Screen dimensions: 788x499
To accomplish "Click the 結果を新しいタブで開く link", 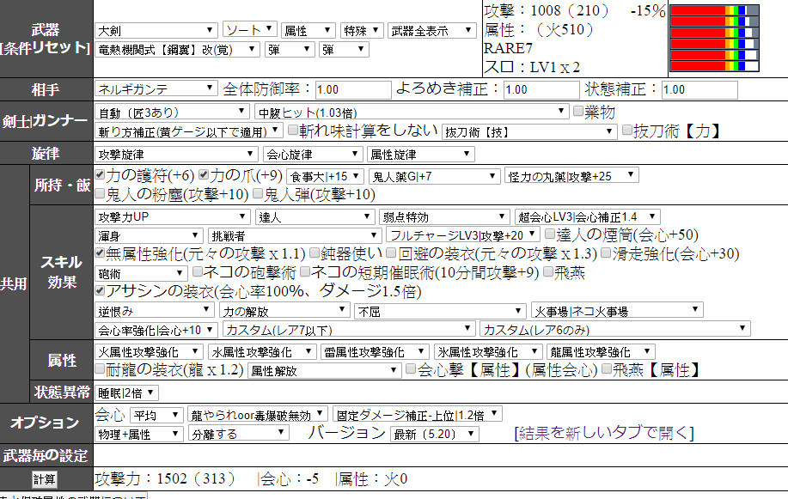I will tap(604, 433).
